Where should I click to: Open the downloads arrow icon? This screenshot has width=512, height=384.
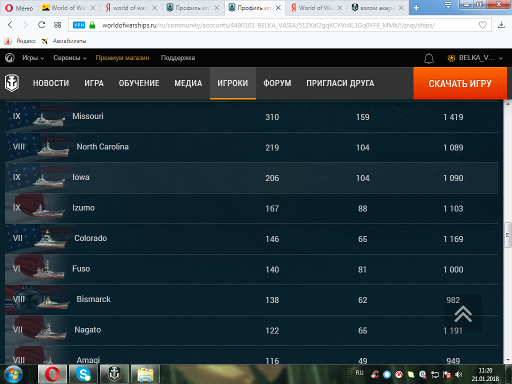[x=501, y=25]
